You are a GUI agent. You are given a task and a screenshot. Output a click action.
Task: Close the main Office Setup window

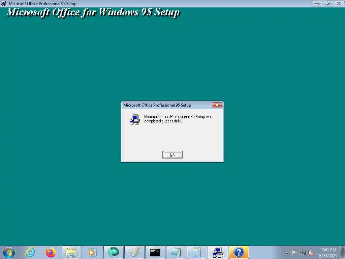click(339, 3)
